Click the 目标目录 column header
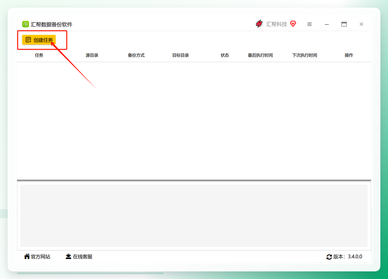The height and width of the screenshot is (279, 388). point(181,55)
